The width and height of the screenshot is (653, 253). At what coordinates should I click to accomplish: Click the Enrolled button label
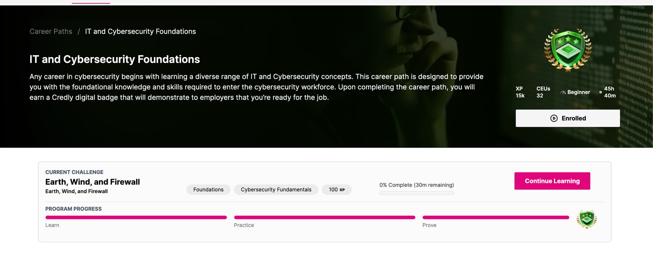click(x=573, y=118)
